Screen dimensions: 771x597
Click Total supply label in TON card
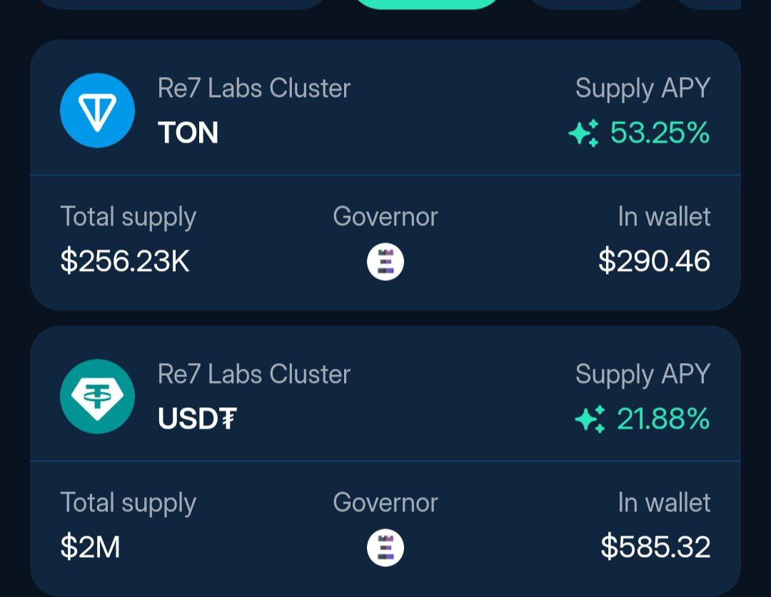[128, 218]
